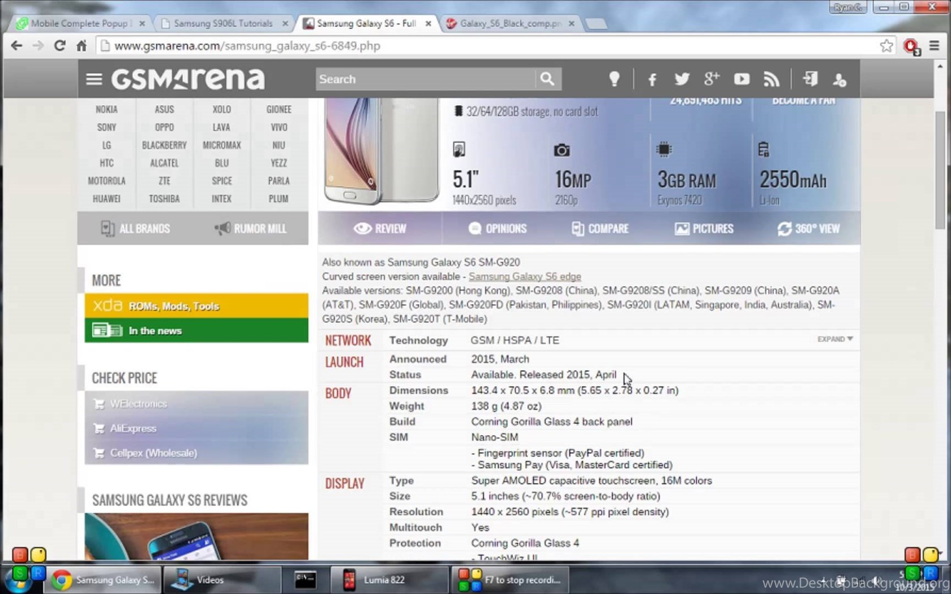Click the address bar URL

click(x=247, y=46)
